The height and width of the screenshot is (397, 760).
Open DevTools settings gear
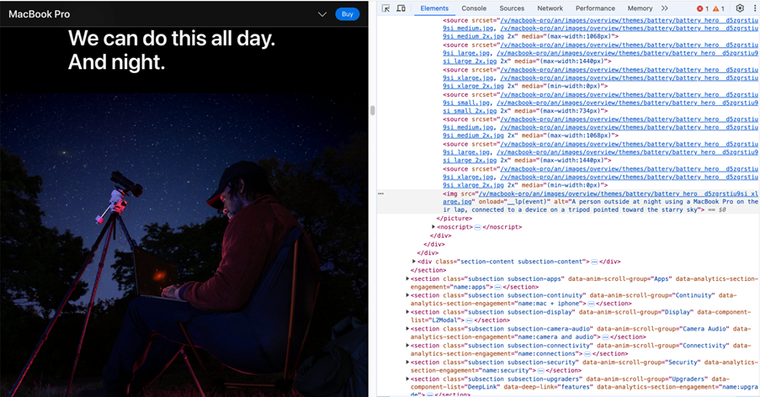(740, 8)
